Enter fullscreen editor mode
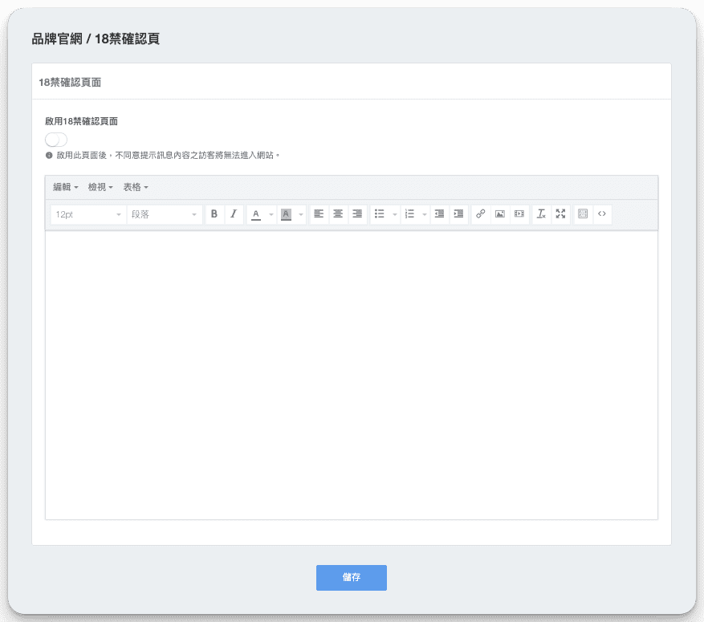This screenshot has height=622, width=704. tap(560, 214)
